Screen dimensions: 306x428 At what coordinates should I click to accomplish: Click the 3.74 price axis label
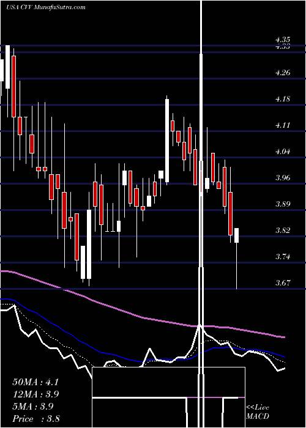click(283, 257)
